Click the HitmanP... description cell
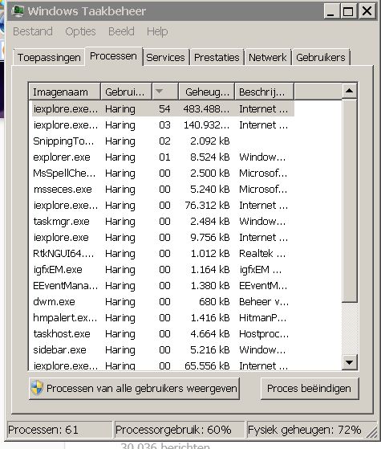Image resolution: width=381 pixels, height=449 pixels. click(263, 317)
